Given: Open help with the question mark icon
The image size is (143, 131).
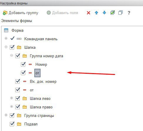Looking at the screenshot, I should tap(129, 13).
